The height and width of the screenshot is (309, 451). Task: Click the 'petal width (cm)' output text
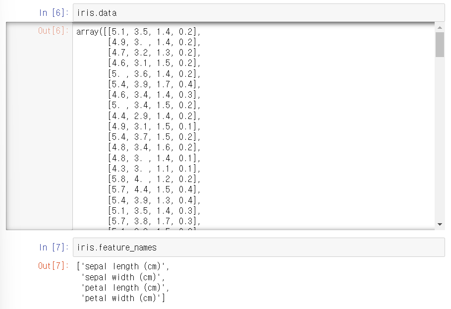tap(121, 298)
